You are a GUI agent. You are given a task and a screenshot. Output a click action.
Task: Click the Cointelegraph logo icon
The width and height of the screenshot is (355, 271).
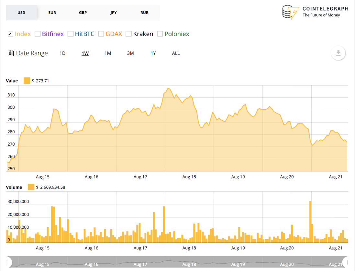(290, 12)
